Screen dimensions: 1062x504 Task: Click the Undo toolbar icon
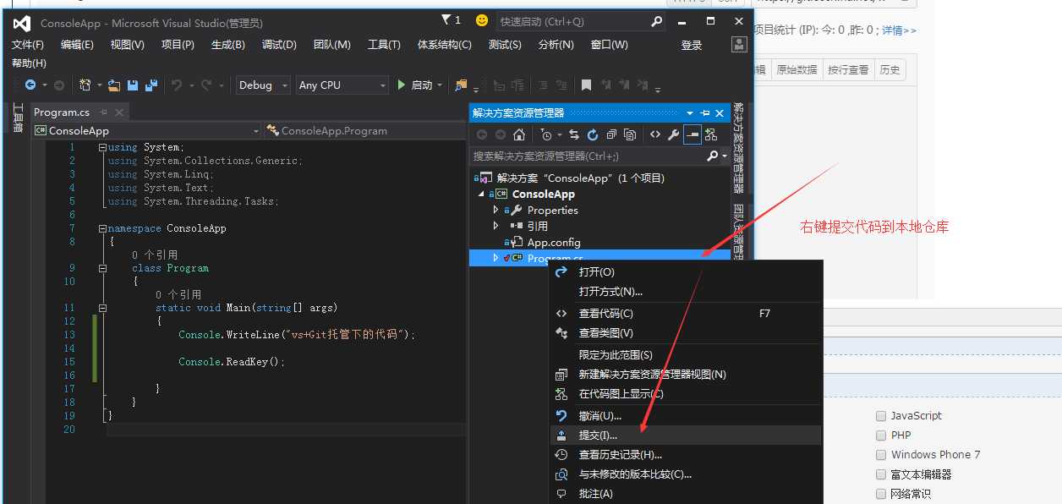click(177, 85)
